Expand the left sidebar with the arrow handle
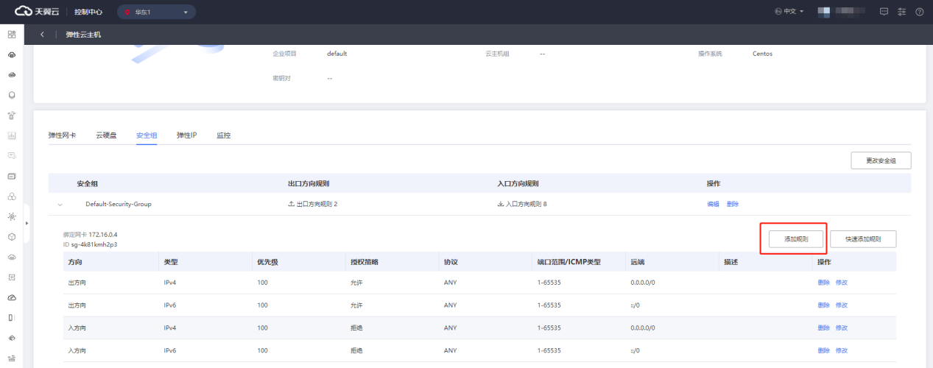Screen dimensions: 933x368 click(27, 222)
